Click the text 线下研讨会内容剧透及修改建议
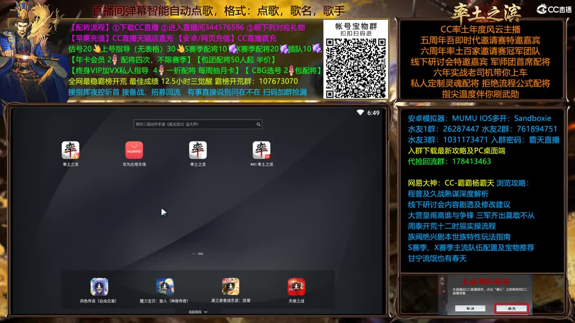The image size is (575, 323). (459, 205)
